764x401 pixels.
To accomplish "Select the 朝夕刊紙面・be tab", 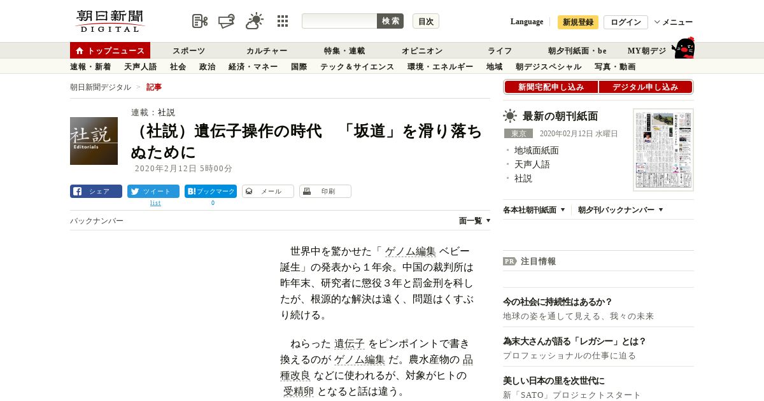I will [577, 51].
